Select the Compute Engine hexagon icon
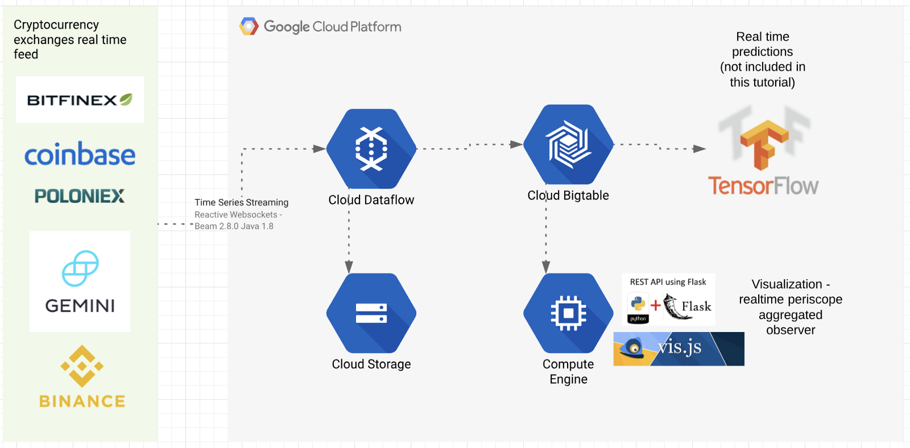Screen dimensions: 910x448 click(x=568, y=313)
